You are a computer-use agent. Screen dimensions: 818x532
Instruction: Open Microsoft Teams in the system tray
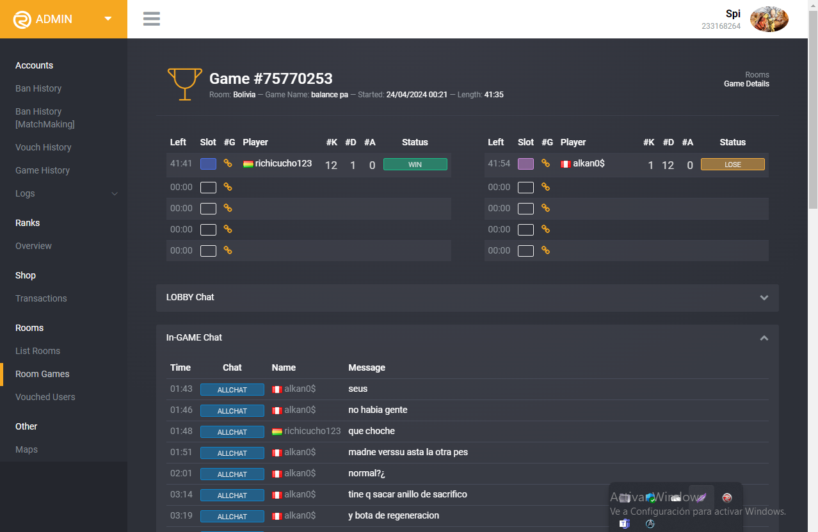(624, 524)
